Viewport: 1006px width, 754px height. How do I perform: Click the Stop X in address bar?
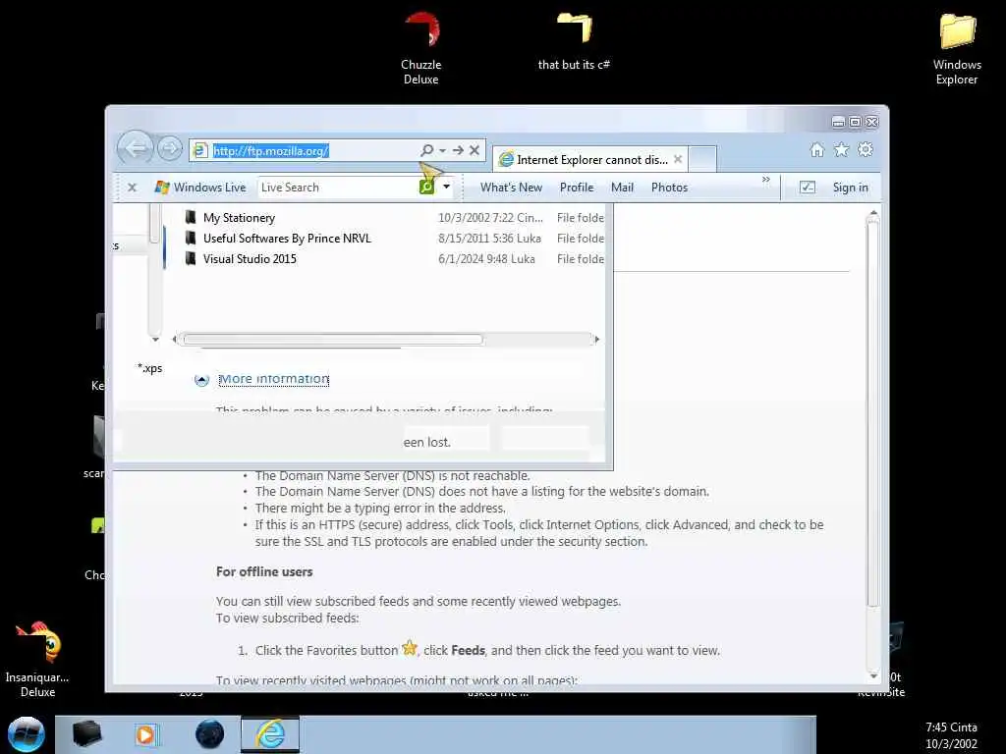click(x=475, y=150)
